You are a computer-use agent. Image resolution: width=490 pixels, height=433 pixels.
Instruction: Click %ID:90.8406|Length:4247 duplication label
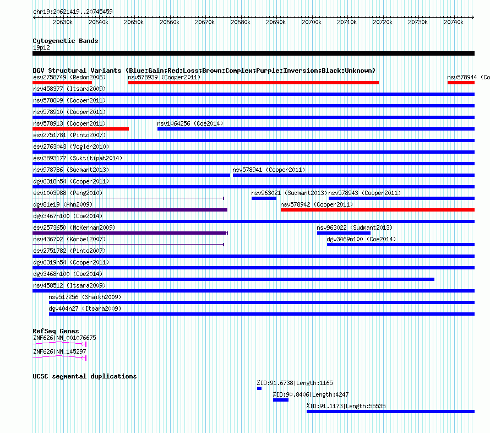pos(311,394)
